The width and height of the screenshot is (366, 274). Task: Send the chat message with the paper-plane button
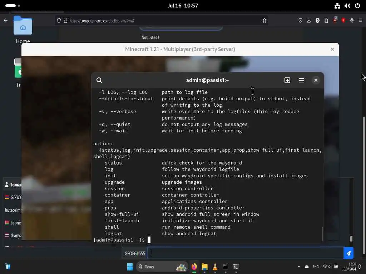coord(348,253)
